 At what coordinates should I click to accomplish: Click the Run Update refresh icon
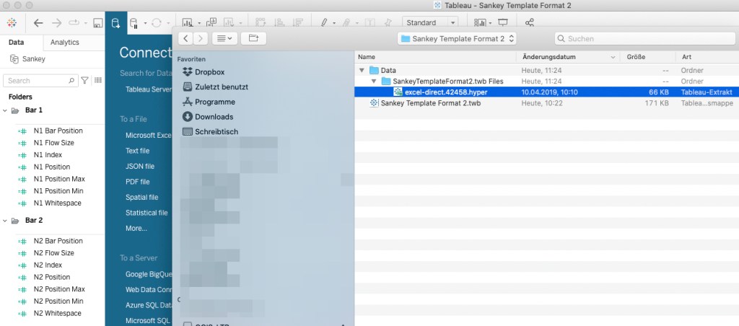tap(157, 22)
